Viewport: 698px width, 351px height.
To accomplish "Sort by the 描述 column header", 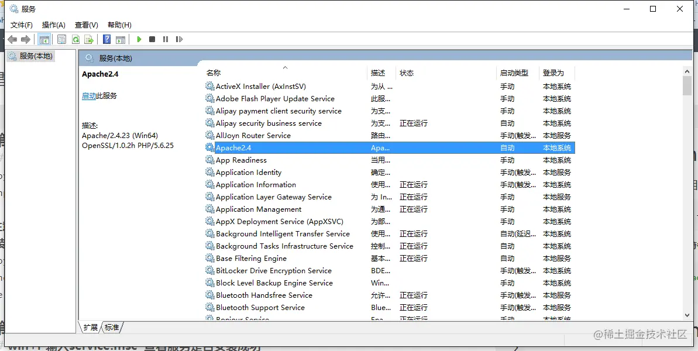I will [381, 73].
